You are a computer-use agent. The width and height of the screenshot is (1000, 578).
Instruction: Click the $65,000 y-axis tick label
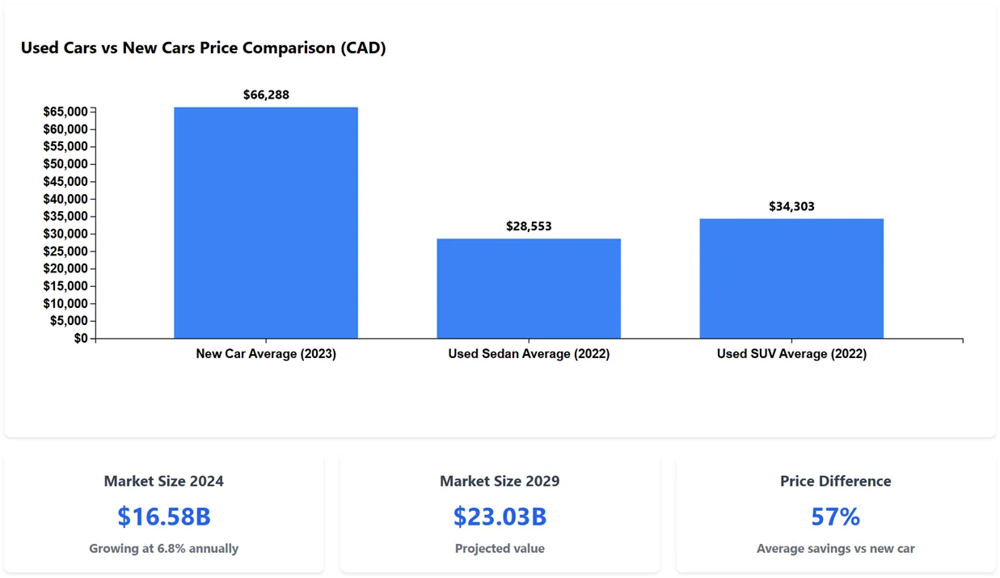(65, 112)
